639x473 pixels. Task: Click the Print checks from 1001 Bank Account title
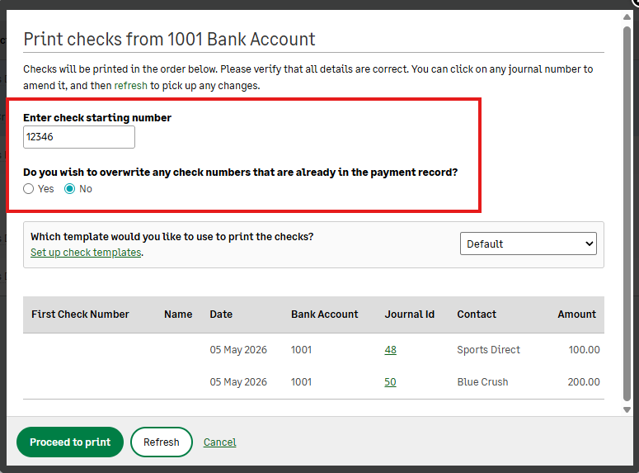click(x=169, y=39)
